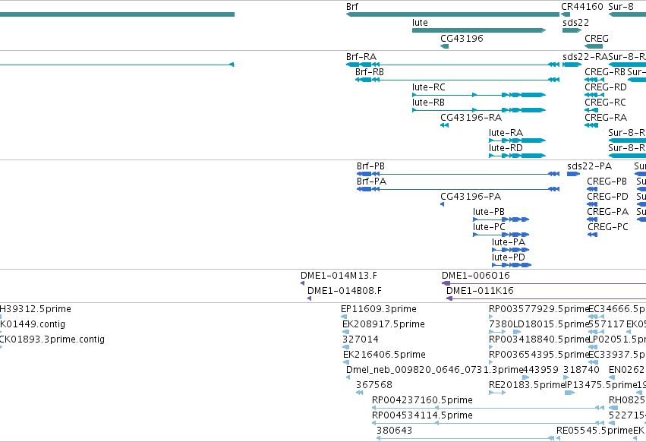646x442 pixels.
Task: Select the lute-RC transcript
Action: [x=479, y=95]
